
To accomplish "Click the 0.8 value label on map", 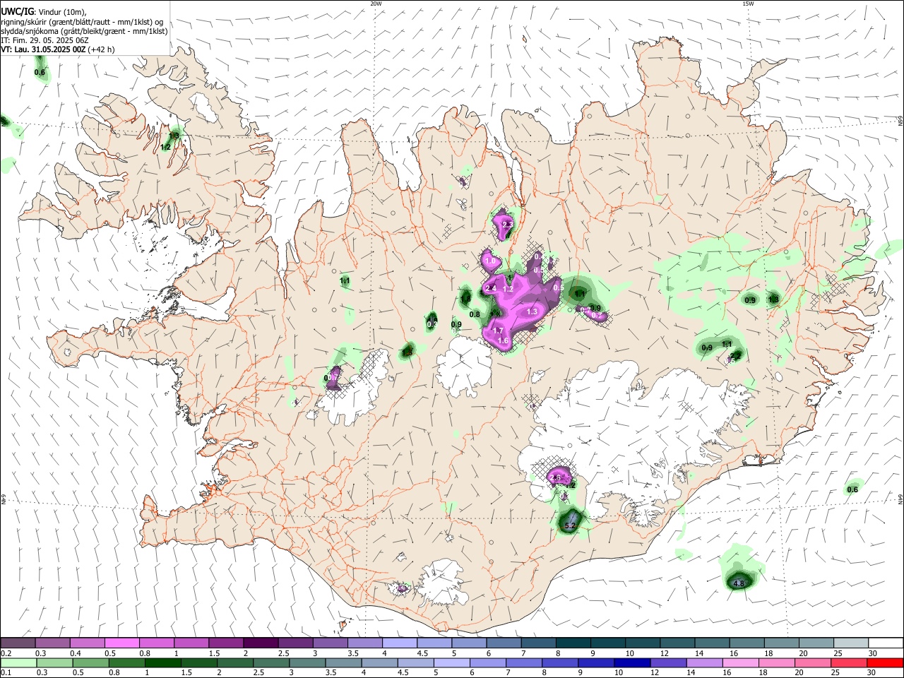I will coord(475,314).
